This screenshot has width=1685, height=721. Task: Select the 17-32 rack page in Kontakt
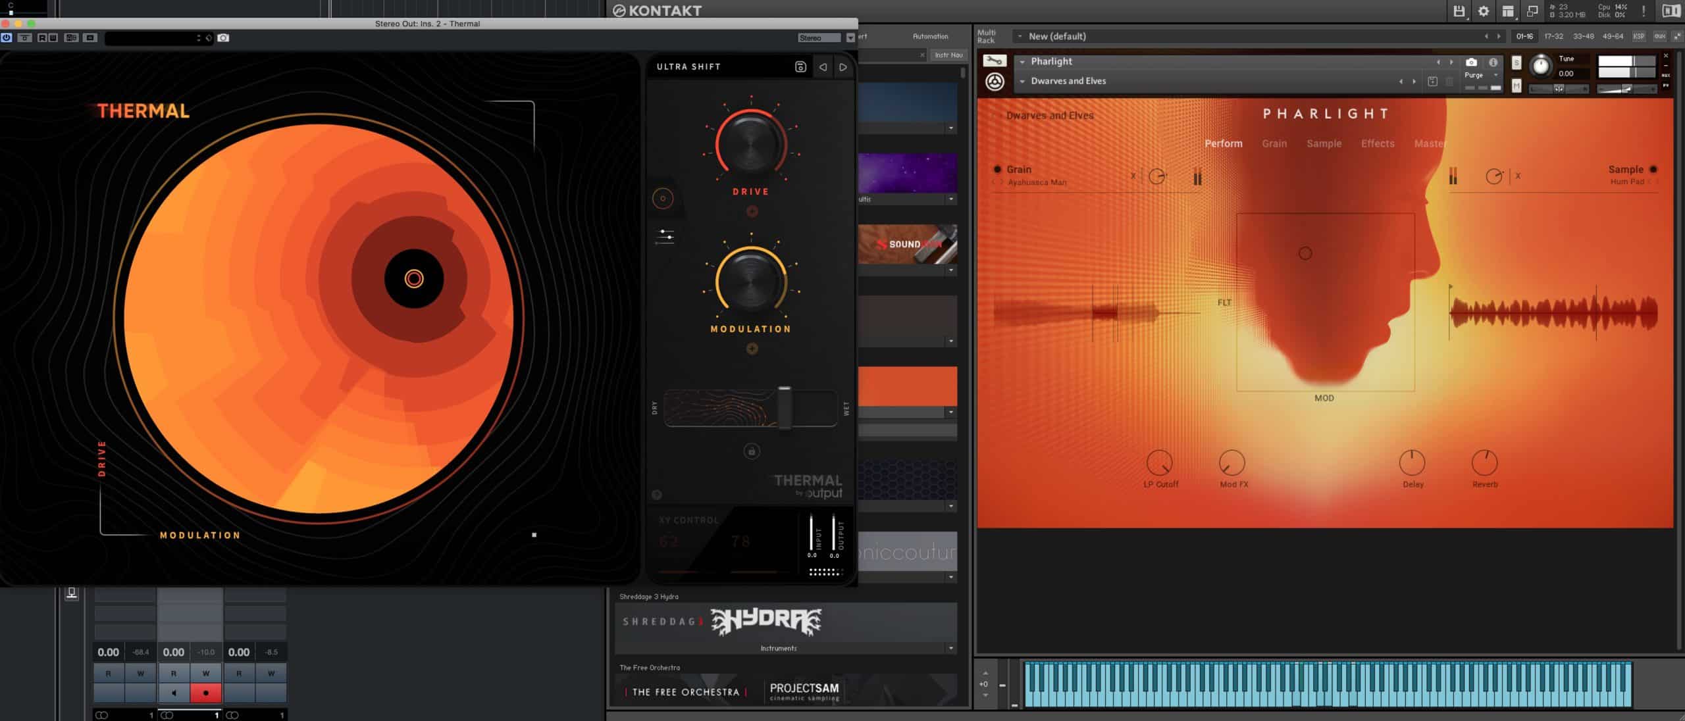(1552, 37)
